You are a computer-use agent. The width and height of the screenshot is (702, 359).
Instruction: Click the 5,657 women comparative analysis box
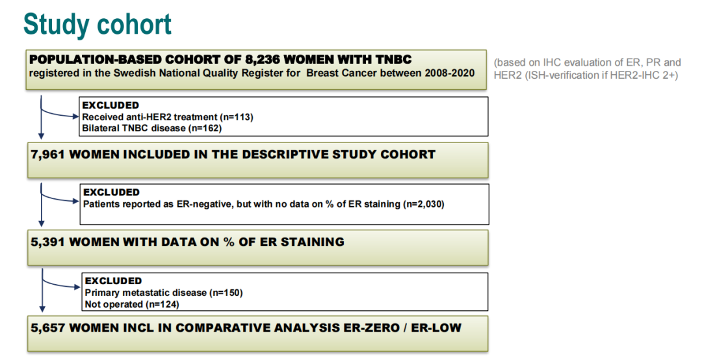click(x=257, y=332)
